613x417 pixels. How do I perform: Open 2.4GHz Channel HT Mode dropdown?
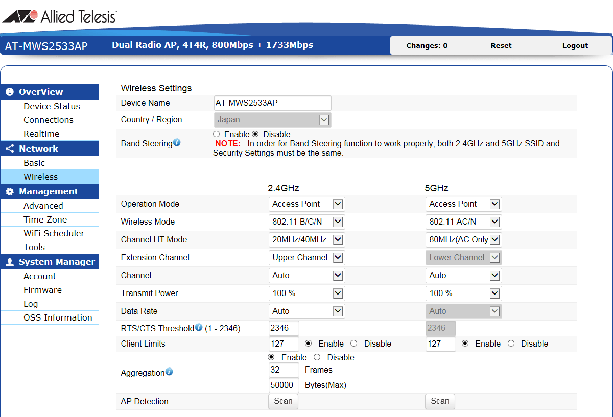tap(307, 240)
